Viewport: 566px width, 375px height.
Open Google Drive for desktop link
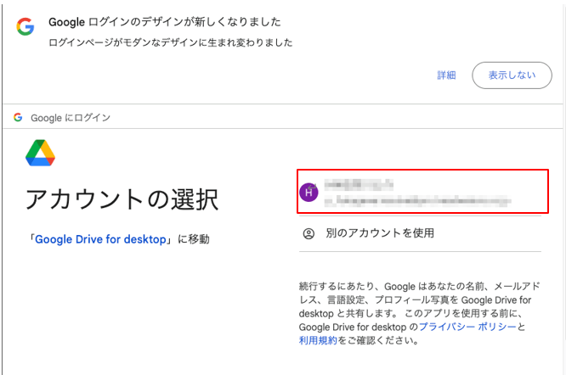tap(100, 239)
